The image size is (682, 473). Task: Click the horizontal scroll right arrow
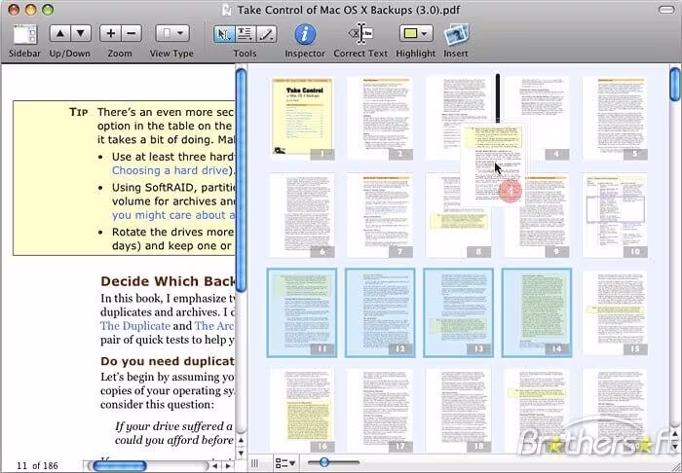(x=228, y=466)
